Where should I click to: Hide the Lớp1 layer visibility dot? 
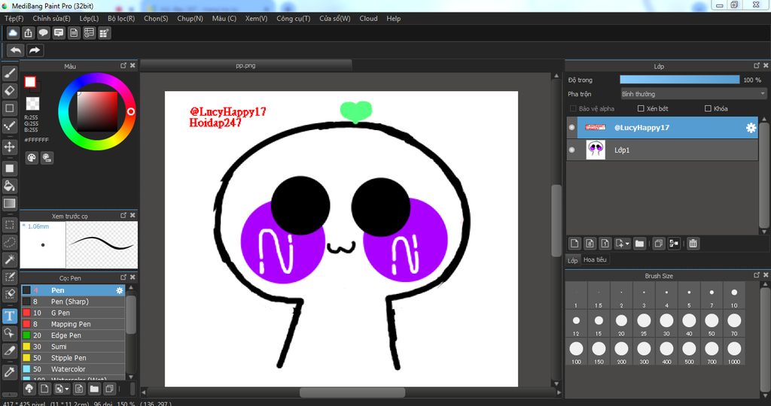click(572, 150)
